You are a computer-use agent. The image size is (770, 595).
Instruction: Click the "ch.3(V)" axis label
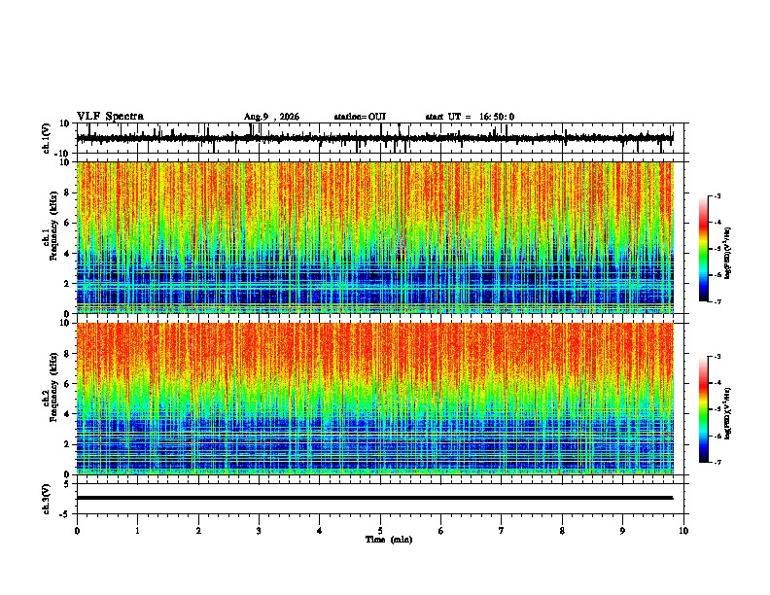tap(48, 499)
